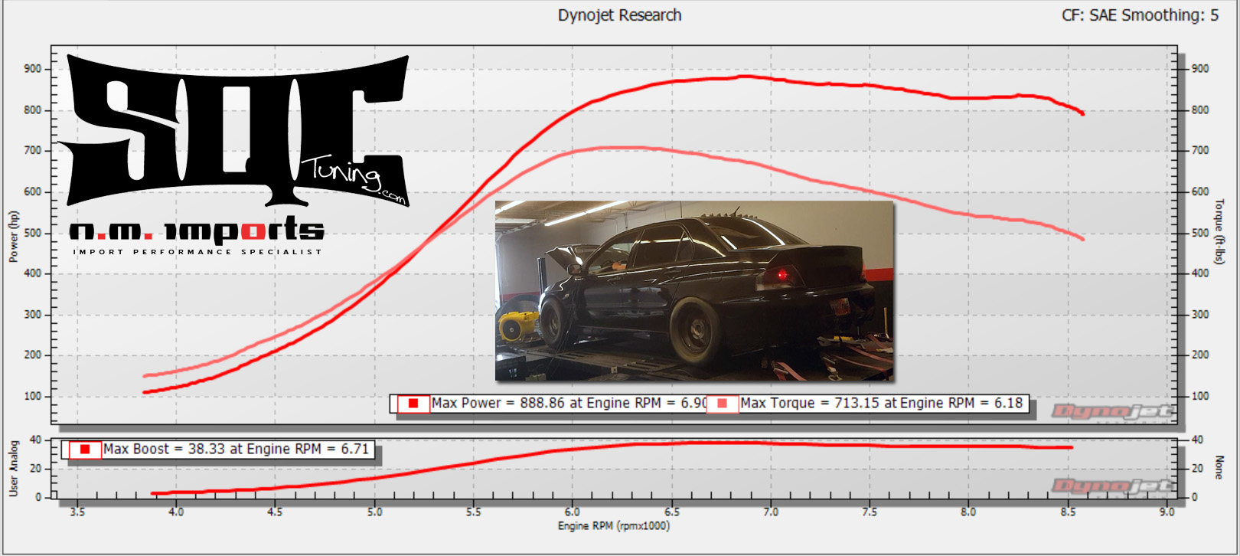Click the Max Boost red legend swatch

pyautogui.click(x=85, y=449)
